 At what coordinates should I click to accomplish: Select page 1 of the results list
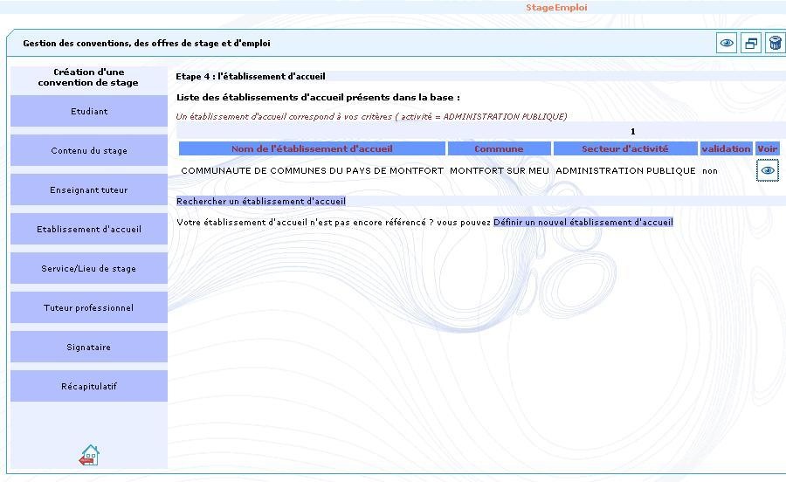(633, 132)
